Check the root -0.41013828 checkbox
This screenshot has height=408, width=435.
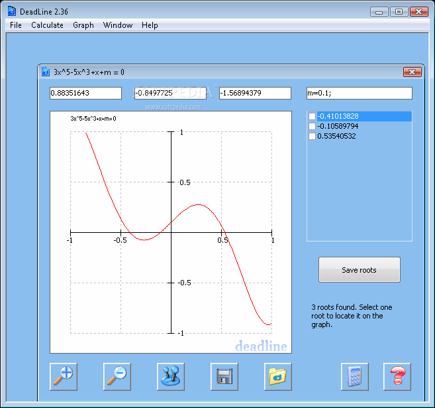(x=312, y=116)
